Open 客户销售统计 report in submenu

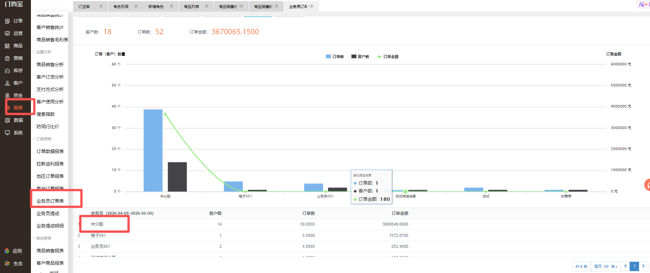pyautogui.click(x=50, y=27)
